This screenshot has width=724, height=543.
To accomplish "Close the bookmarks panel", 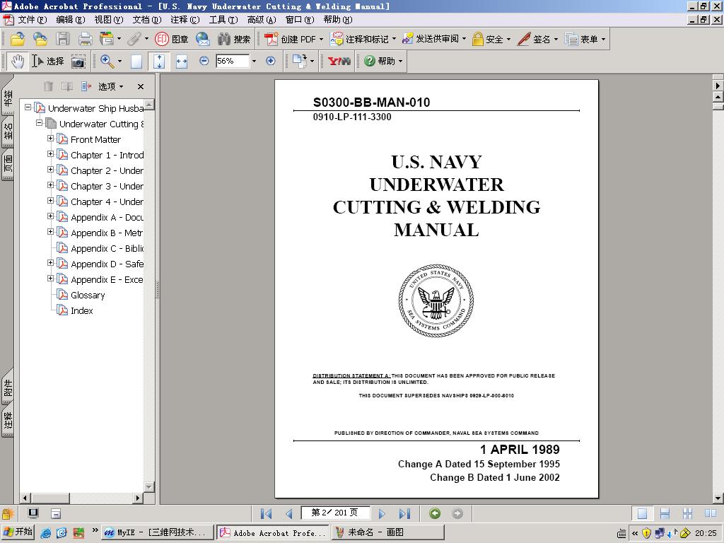I will [x=141, y=86].
